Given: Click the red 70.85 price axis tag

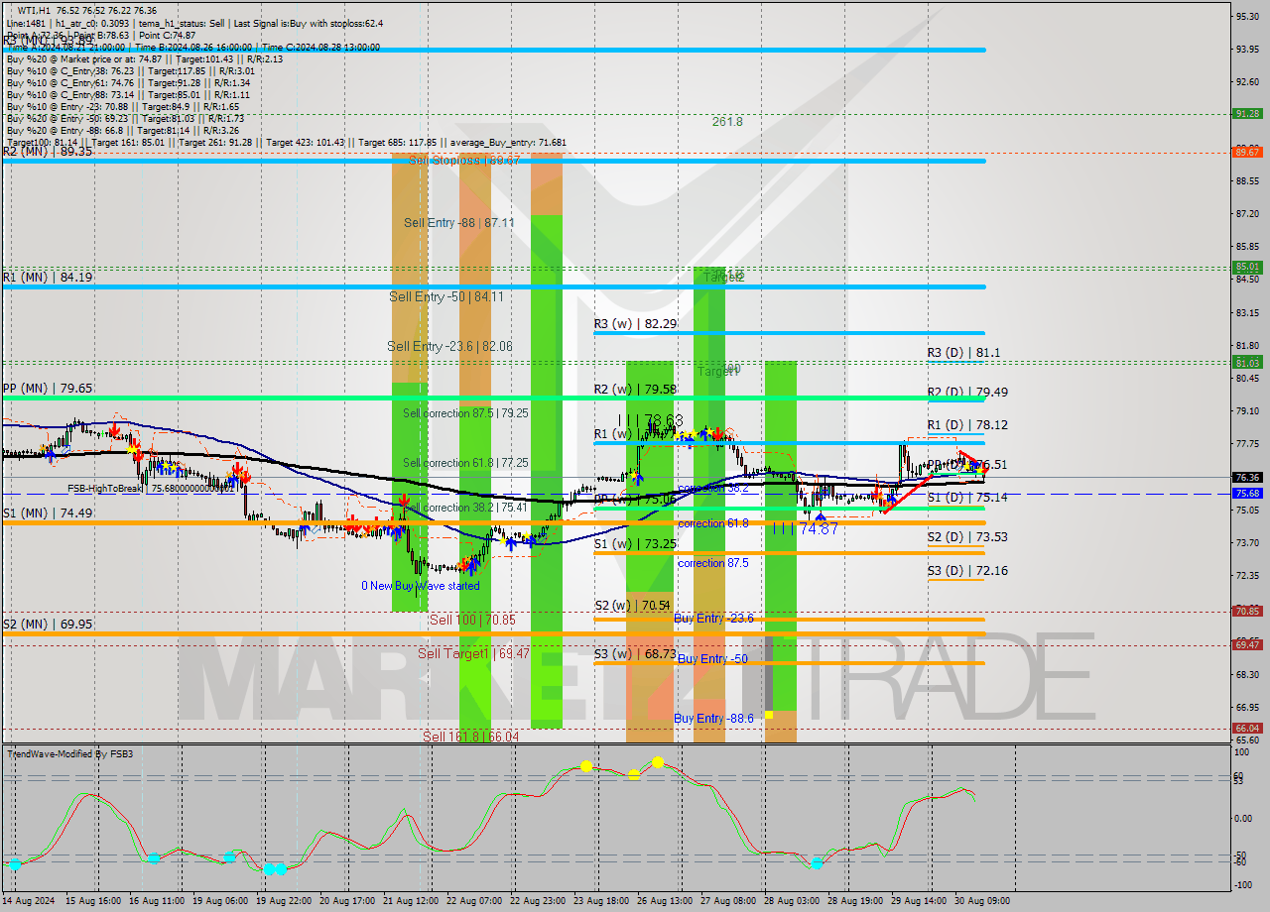Looking at the screenshot, I should [1247, 612].
